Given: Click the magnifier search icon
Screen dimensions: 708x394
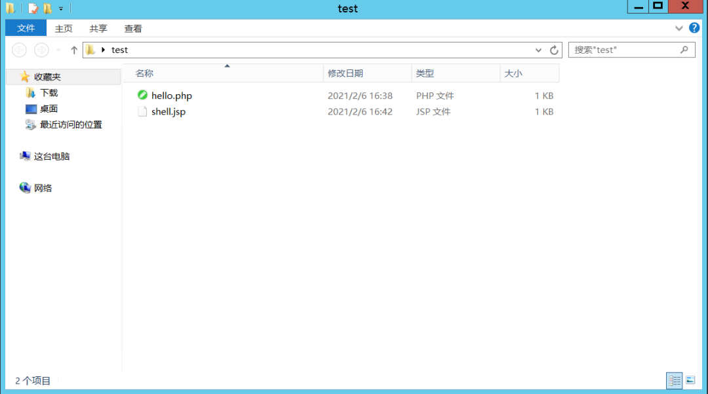Looking at the screenshot, I should [684, 50].
